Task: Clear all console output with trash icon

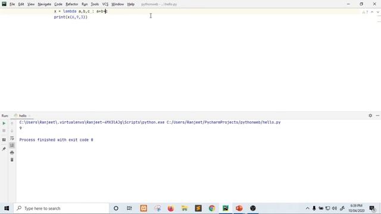Action: [x=12, y=160]
